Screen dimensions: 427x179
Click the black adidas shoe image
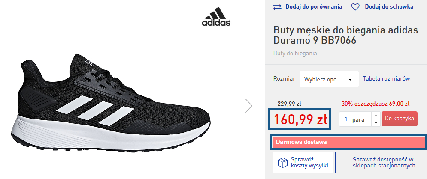pyautogui.click(x=110, y=102)
